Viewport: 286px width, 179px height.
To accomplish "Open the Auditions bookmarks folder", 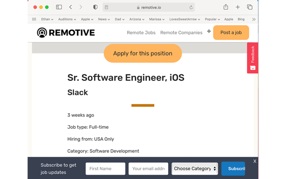I will [x=67, y=19].
